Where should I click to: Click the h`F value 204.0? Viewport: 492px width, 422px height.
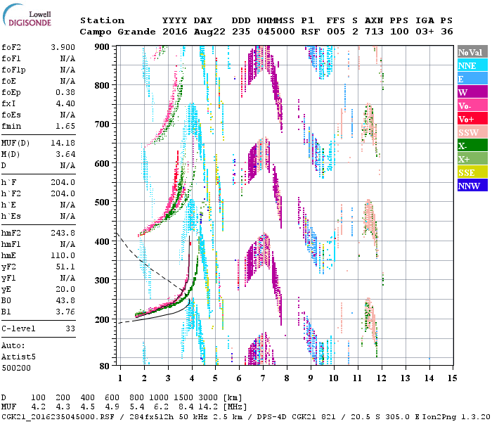63,182
